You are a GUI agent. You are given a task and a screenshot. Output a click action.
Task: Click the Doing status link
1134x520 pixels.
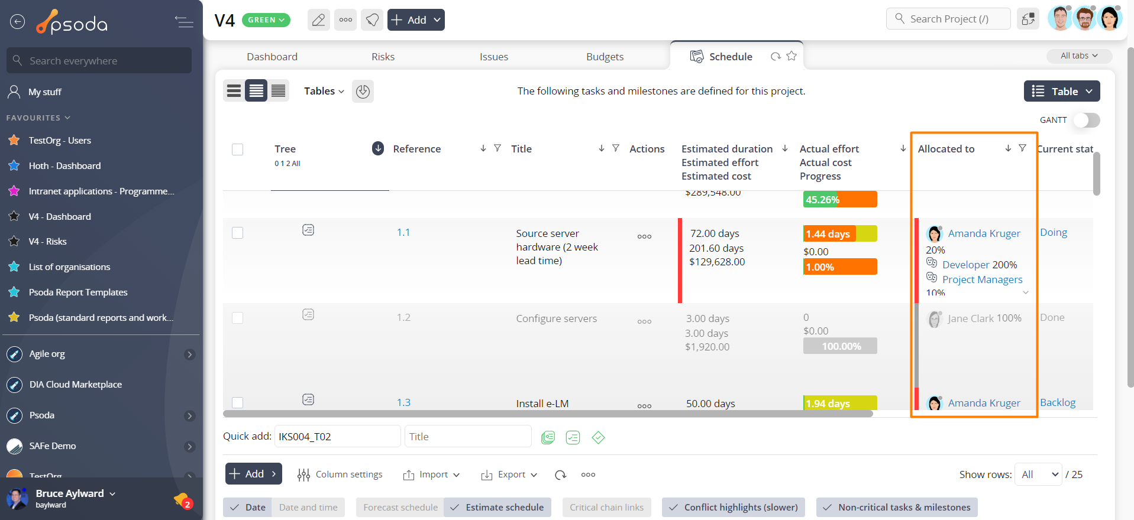1054,233
